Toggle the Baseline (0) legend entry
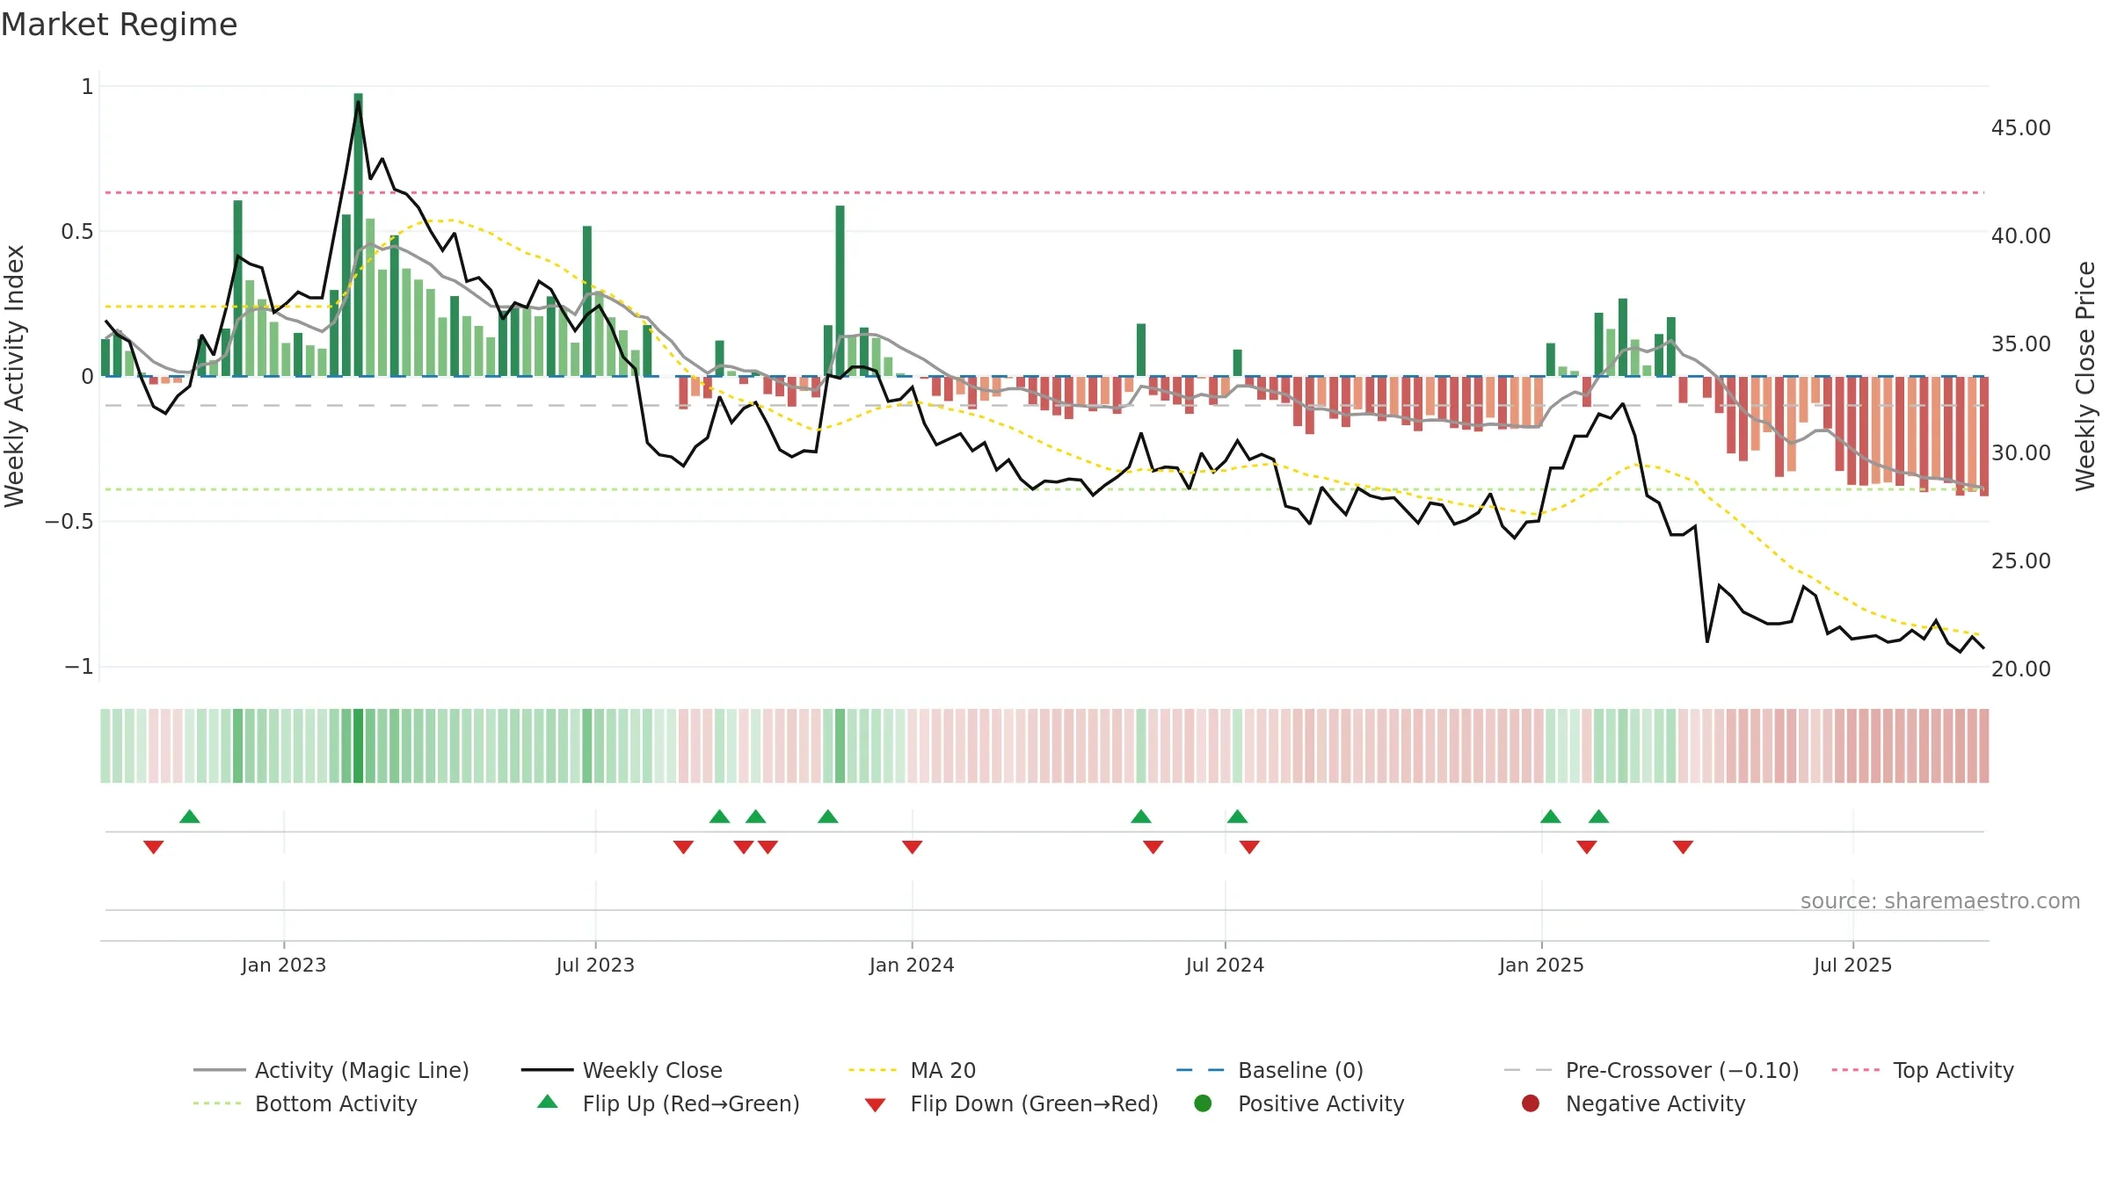 [1270, 1070]
